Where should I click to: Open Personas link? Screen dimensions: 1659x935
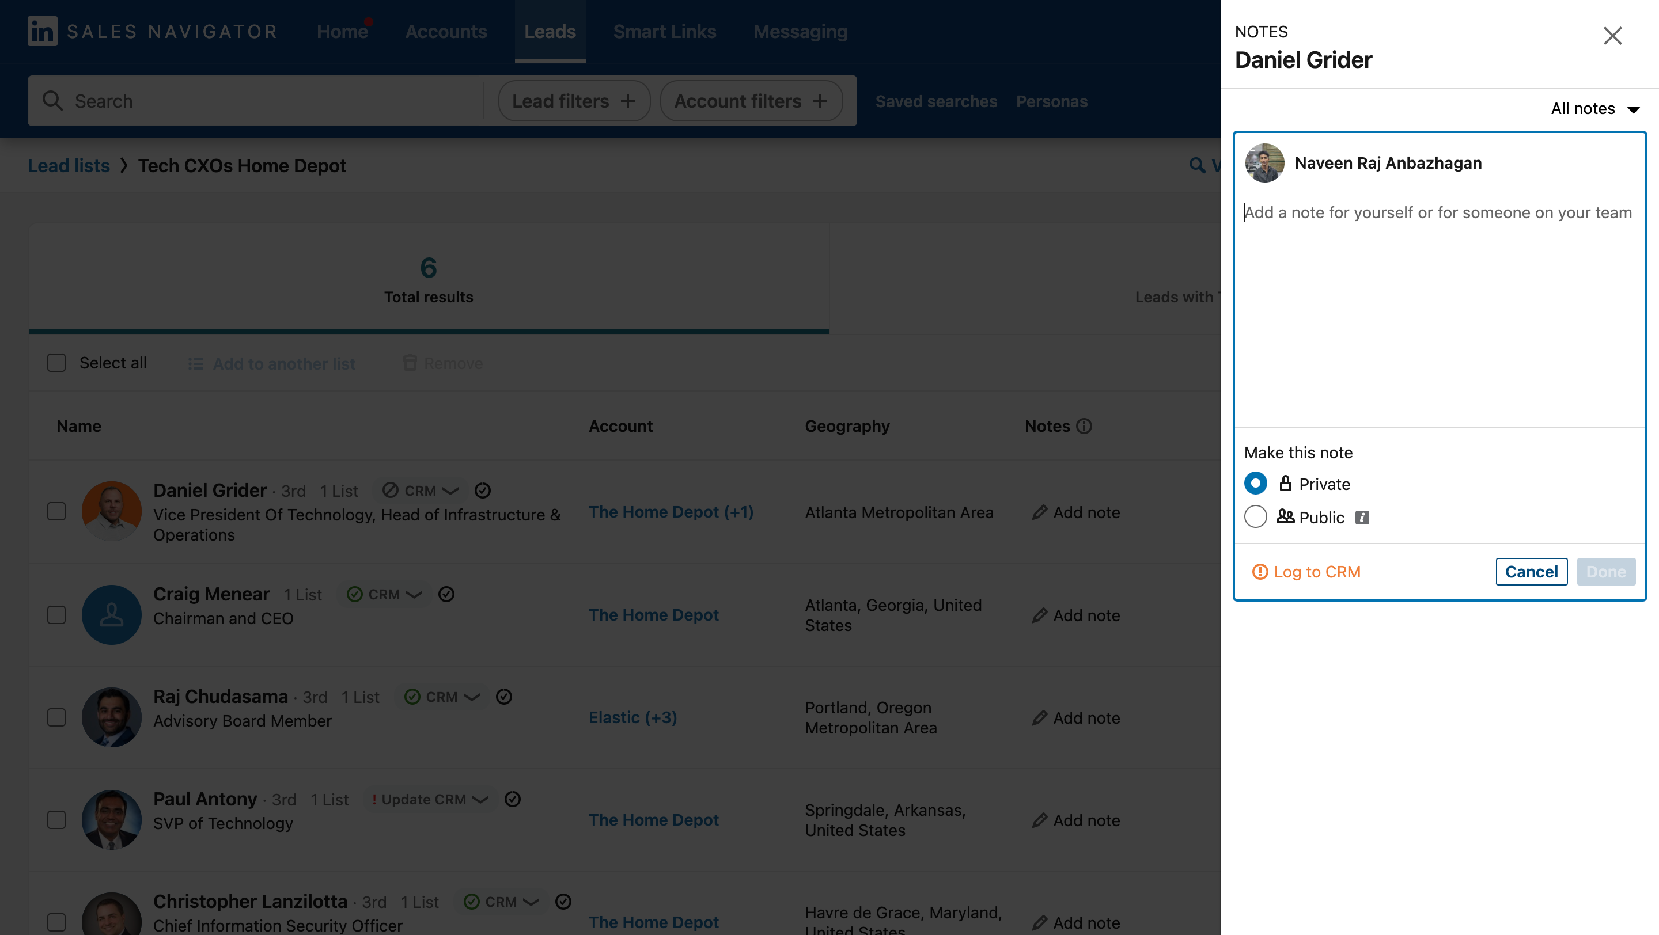point(1051,101)
